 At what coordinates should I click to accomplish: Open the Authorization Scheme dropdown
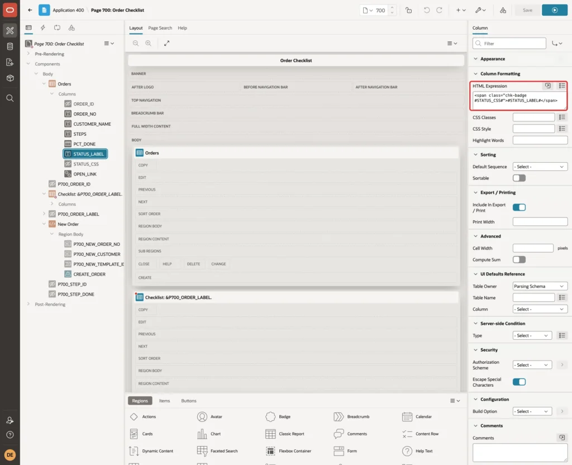pyautogui.click(x=532, y=365)
